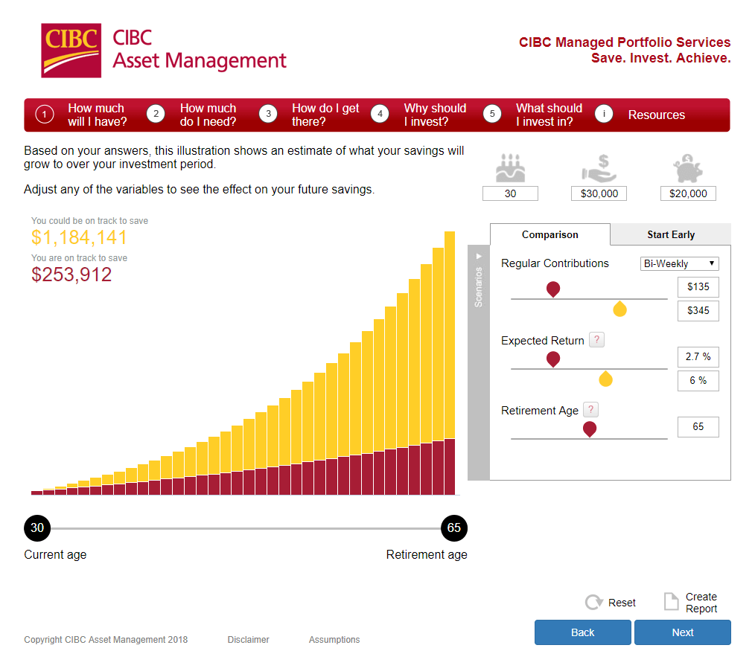The height and width of the screenshot is (651, 755).
Task: Go to 'How much will I have?' step
Action: click(98, 115)
